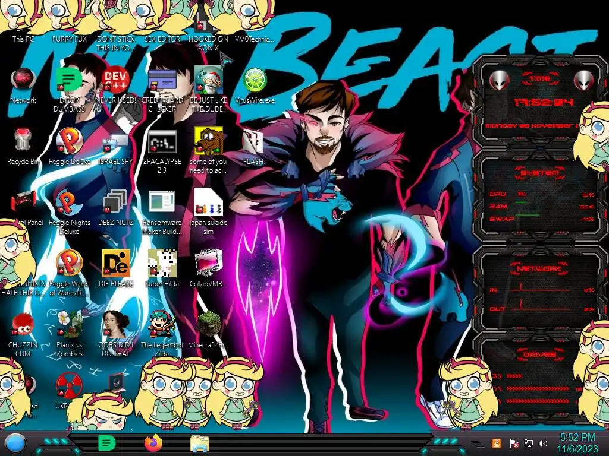Open the dog icon 'some of you need to ac...'
This screenshot has width=609, height=456.
(x=208, y=140)
